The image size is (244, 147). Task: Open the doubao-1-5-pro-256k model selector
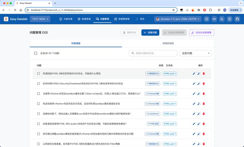pyautogui.click(x=178, y=19)
